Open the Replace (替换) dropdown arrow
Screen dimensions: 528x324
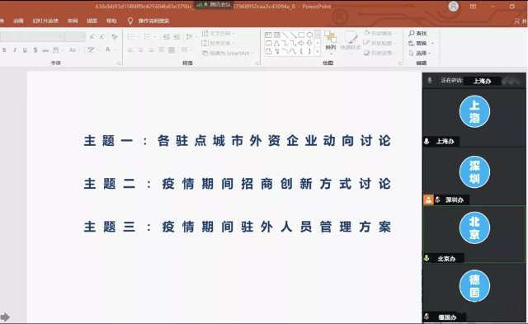tap(432, 44)
